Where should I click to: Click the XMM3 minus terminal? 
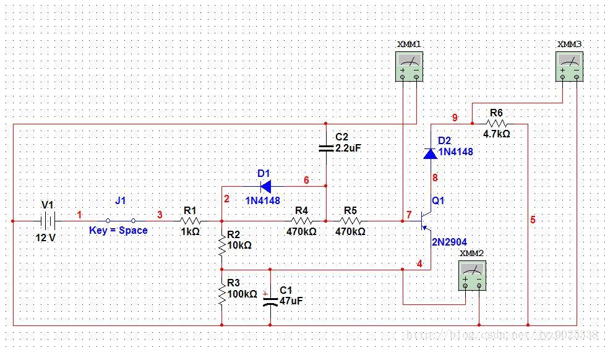click(577, 77)
